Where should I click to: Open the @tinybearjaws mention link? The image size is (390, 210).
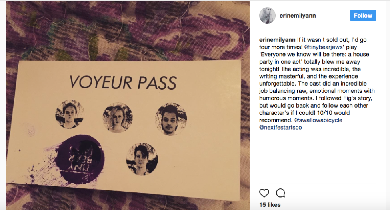(x=323, y=47)
